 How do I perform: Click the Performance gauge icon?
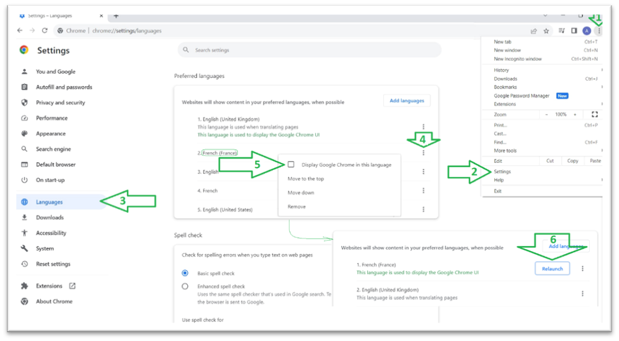[x=25, y=118]
